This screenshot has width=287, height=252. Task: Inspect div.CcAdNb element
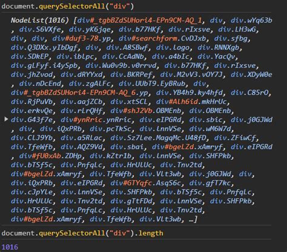point(123,56)
